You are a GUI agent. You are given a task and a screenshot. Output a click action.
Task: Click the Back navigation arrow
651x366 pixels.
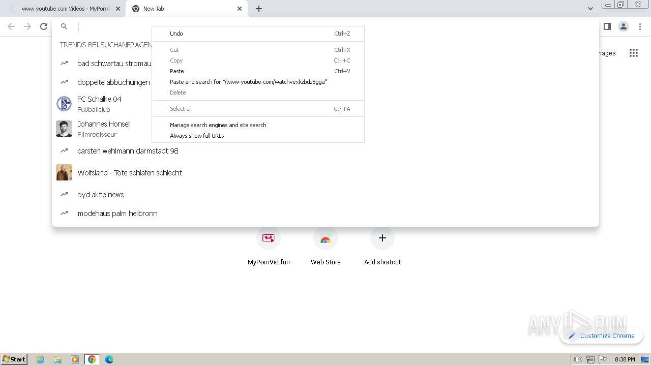pyautogui.click(x=11, y=26)
